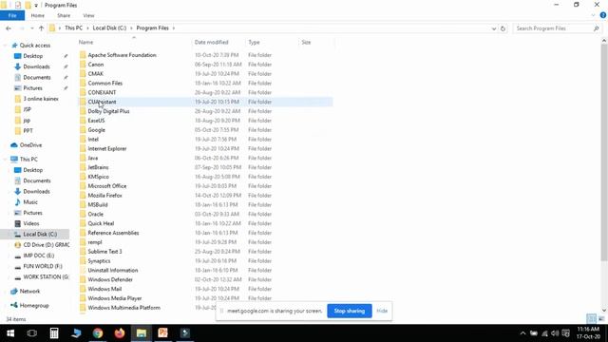Select the Java folder
608x342 pixels.
pyautogui.click(x=93, y=158)
